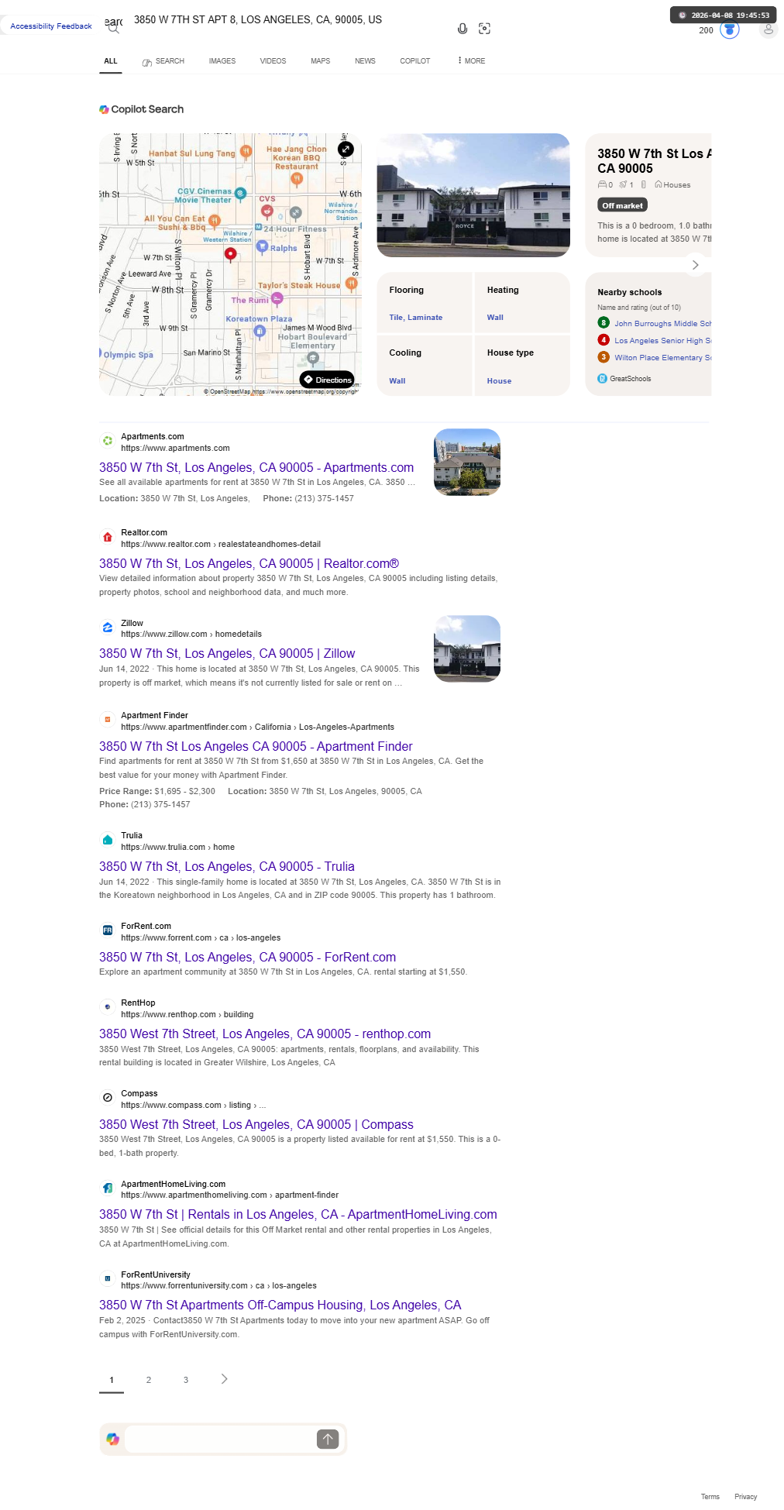Click Realtor.com site favicon
Image resolution: width=784 pixels, height=1510 pixels.
tap(108, 537)
